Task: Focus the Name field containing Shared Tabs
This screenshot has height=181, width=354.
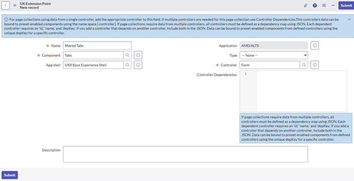Action: pyautogui.click(x=97, y=46)
